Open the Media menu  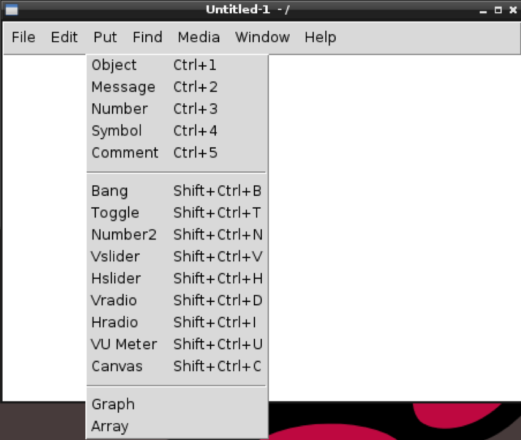[x=199, y=37]
